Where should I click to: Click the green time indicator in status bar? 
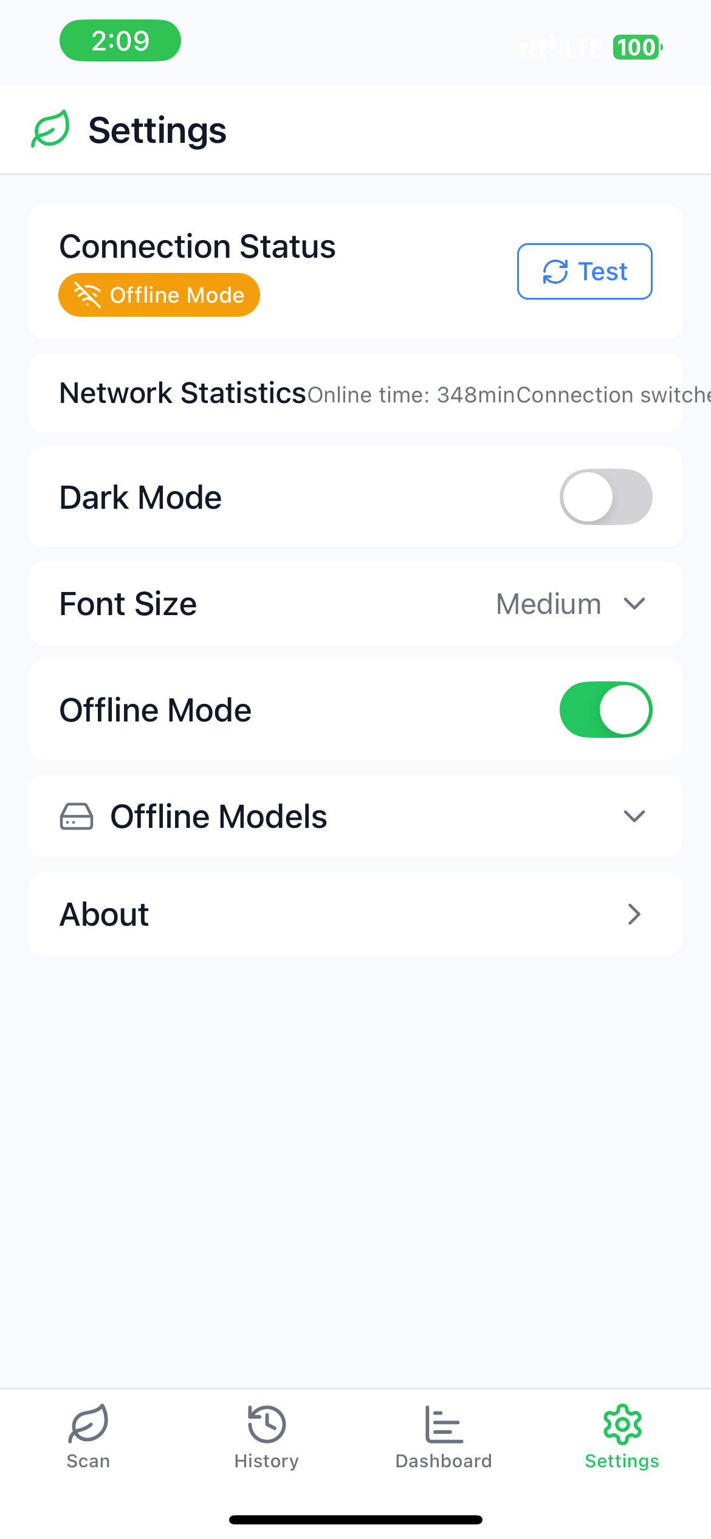coord(120,41)
